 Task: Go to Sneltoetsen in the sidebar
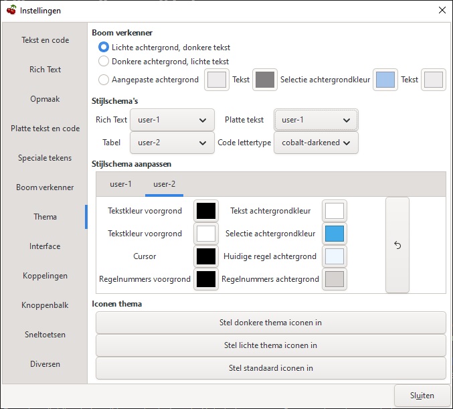point(45,335)
